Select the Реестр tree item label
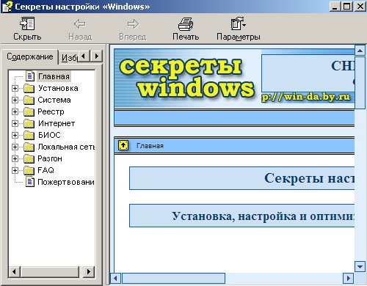This screenshot has height=286, width=367. (51, 111)
